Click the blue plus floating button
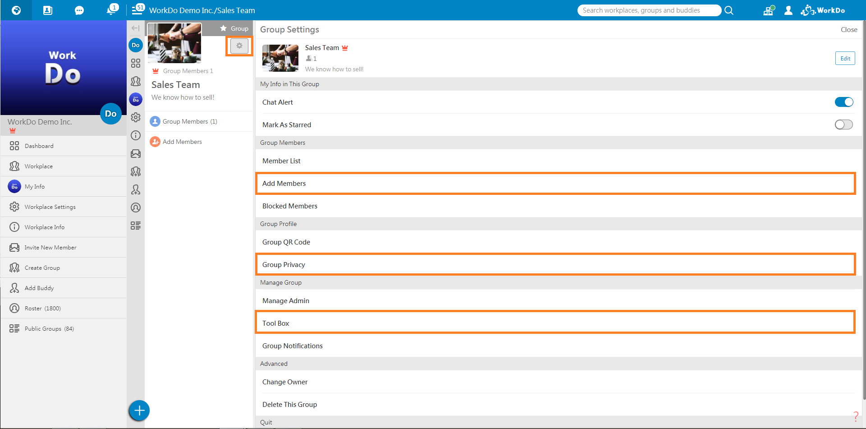This screenshot has height=429, width=866. pyautogui.click(x=139, y=411)
